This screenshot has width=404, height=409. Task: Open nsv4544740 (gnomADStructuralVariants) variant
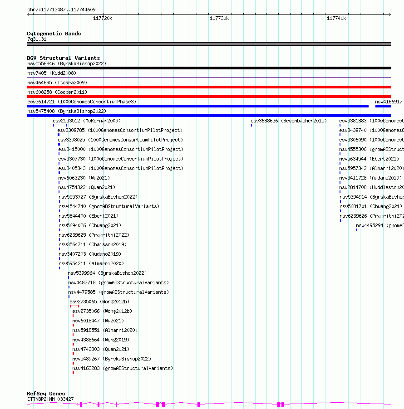[109, 206]
